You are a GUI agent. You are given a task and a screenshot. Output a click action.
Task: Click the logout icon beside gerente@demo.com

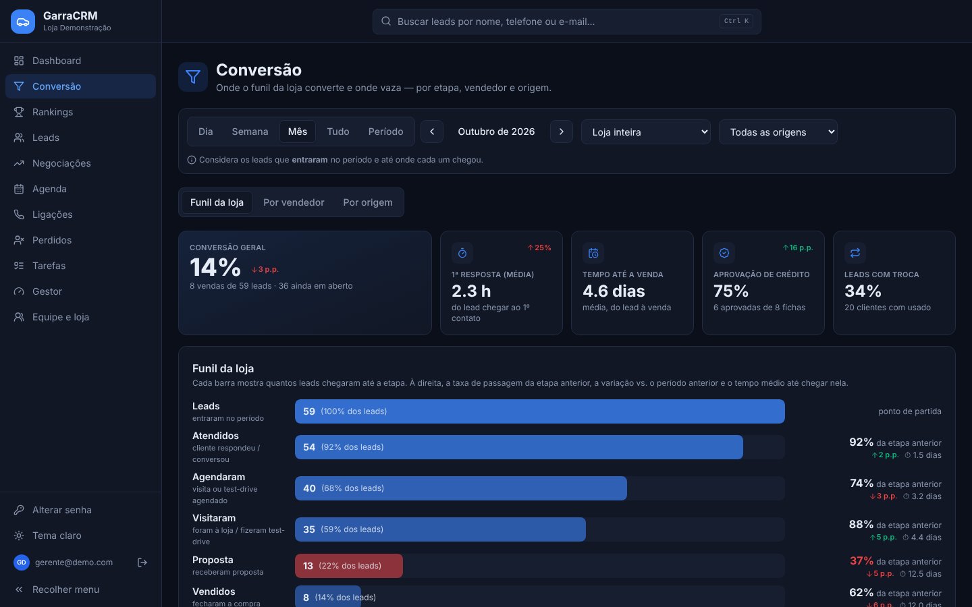point(142,562)
